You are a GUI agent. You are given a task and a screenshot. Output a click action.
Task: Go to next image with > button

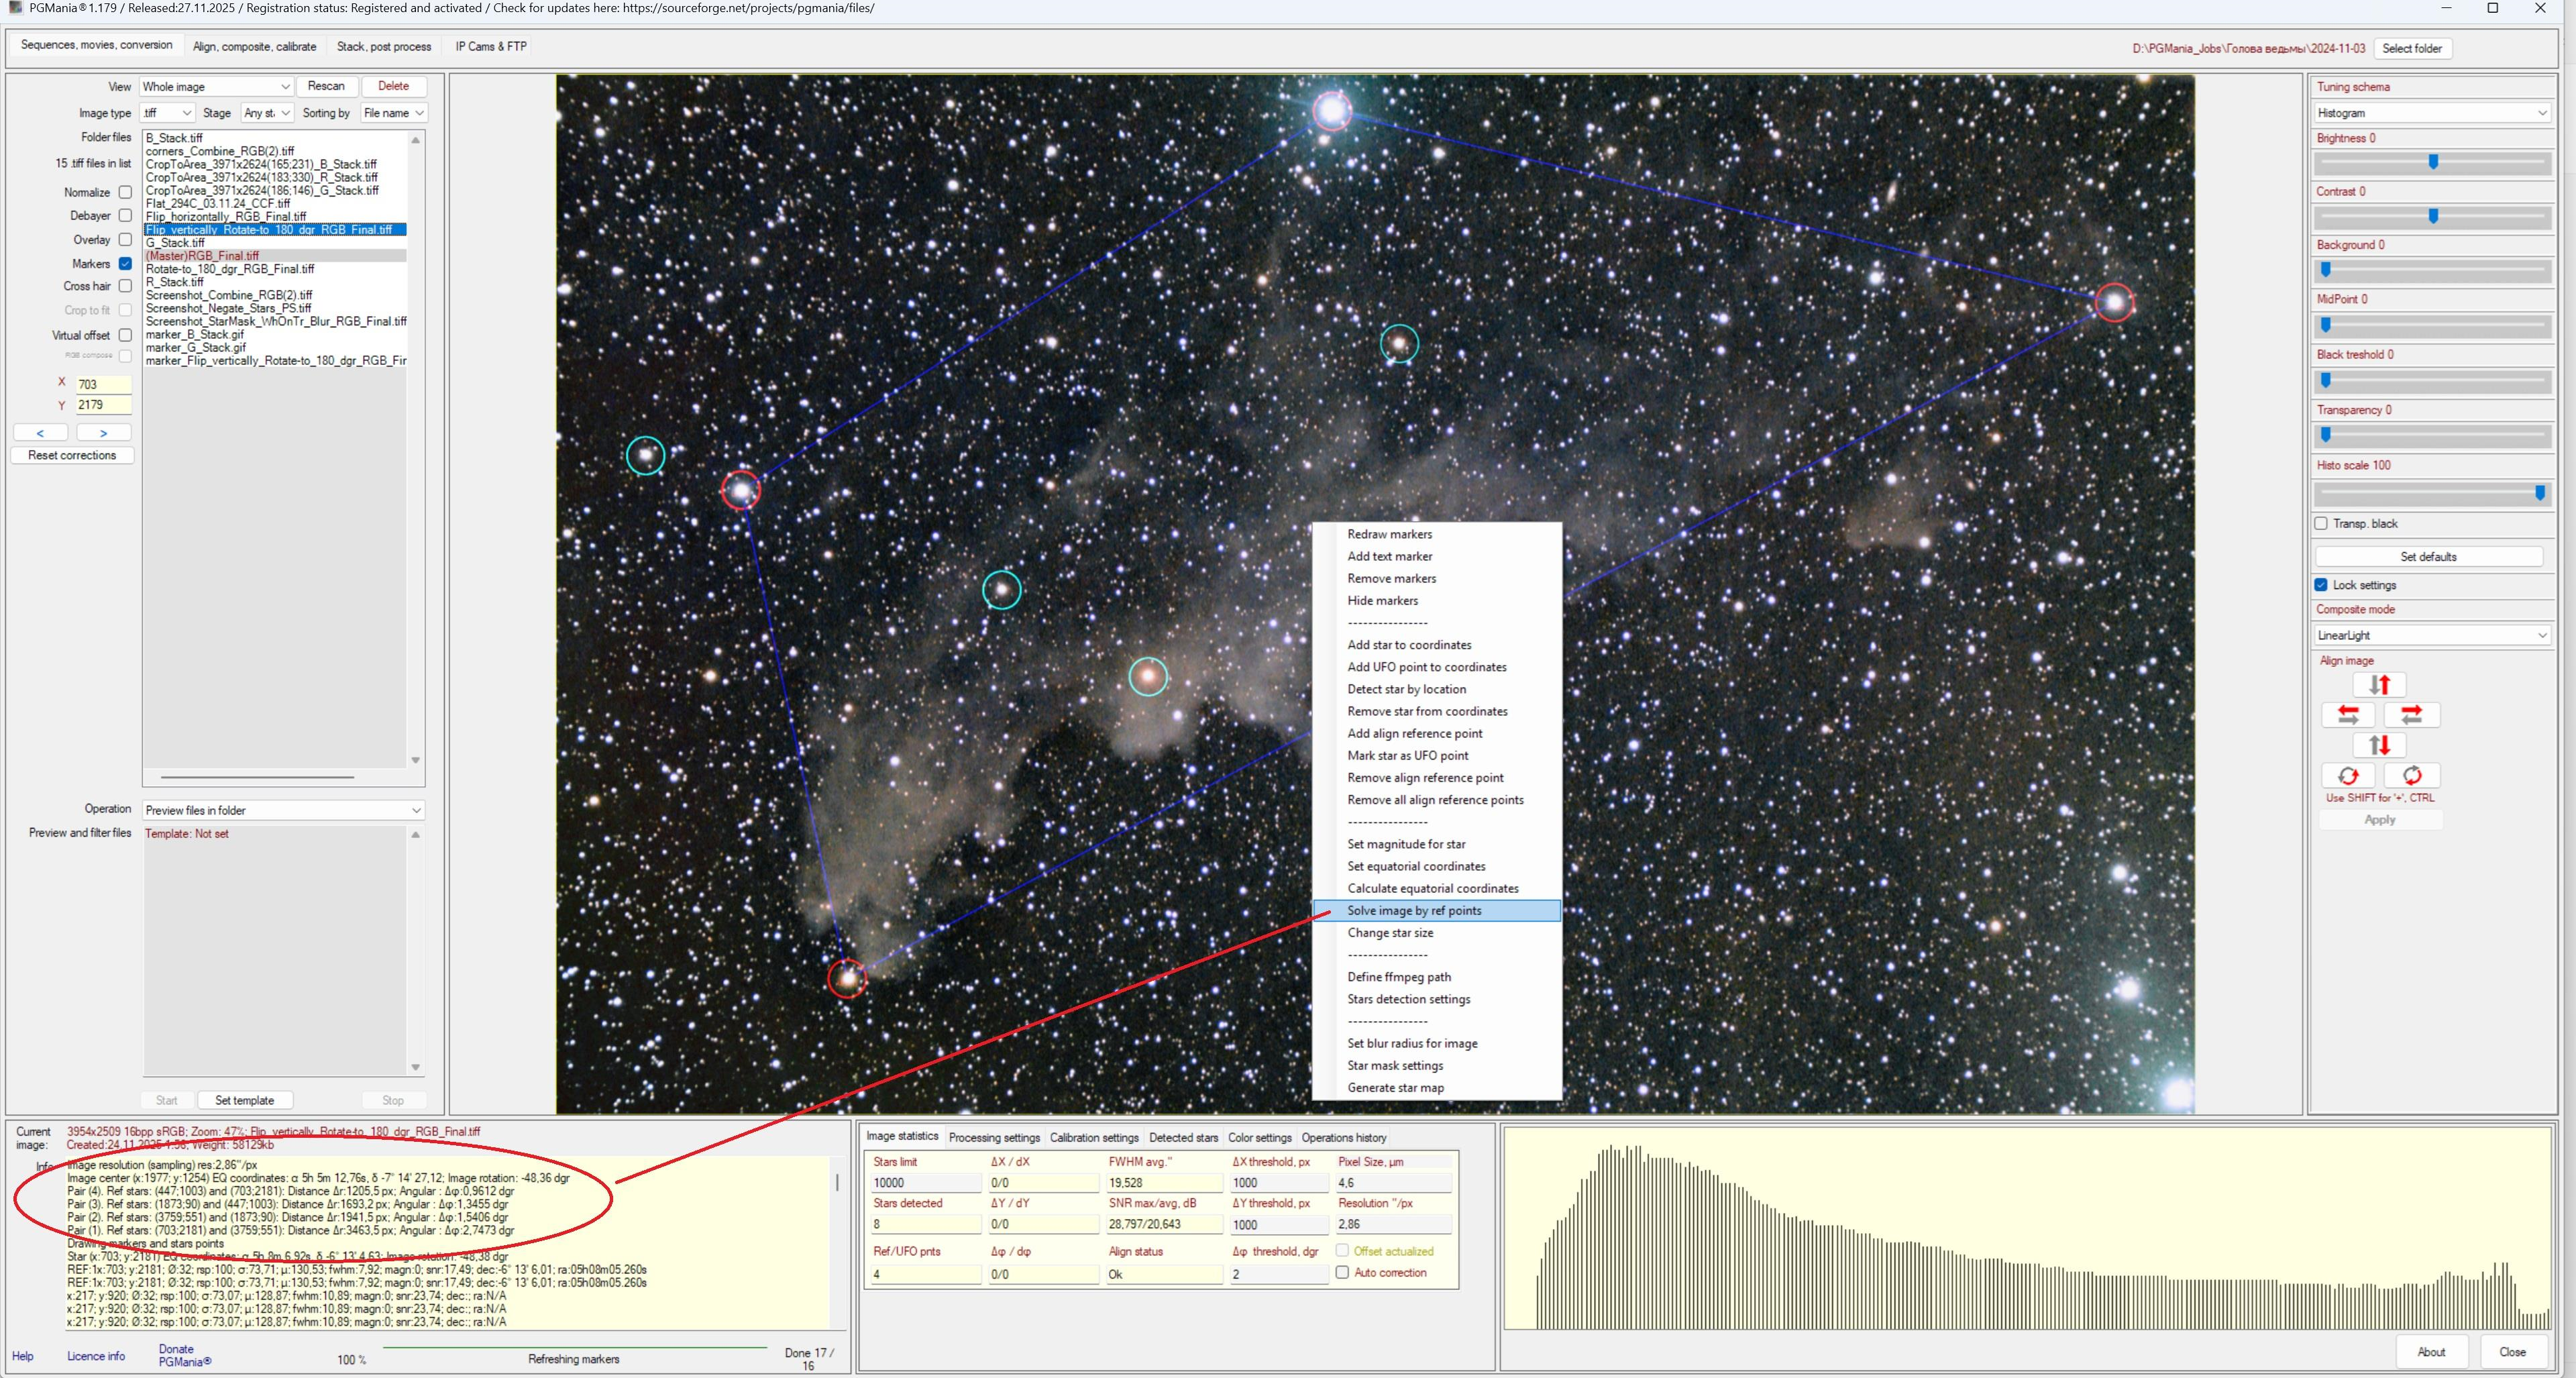tap(103, 433)
